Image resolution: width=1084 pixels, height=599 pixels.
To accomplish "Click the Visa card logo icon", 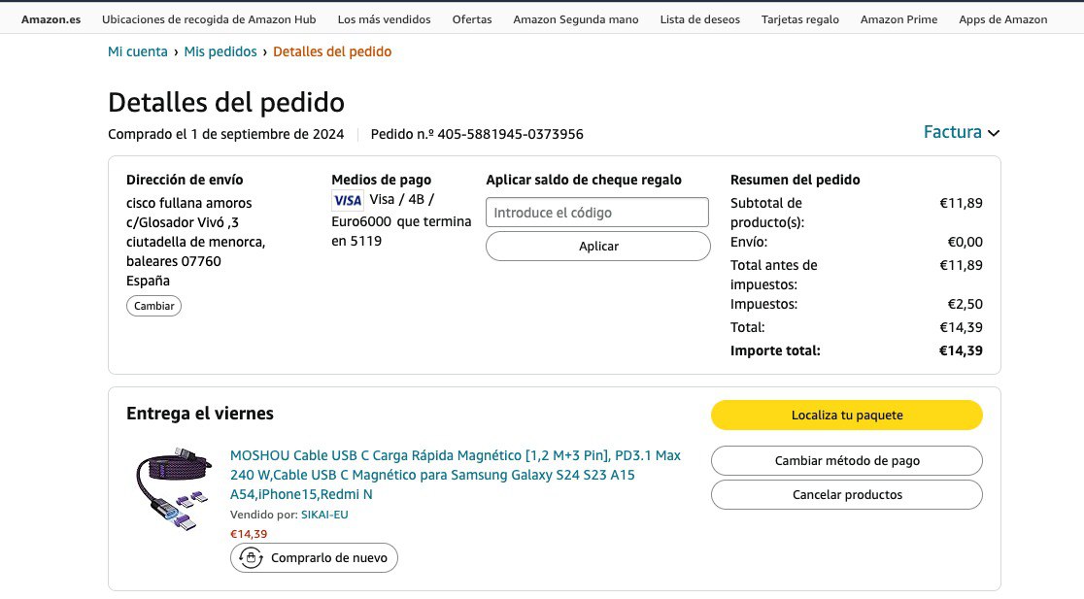I will tap(347, 200).
